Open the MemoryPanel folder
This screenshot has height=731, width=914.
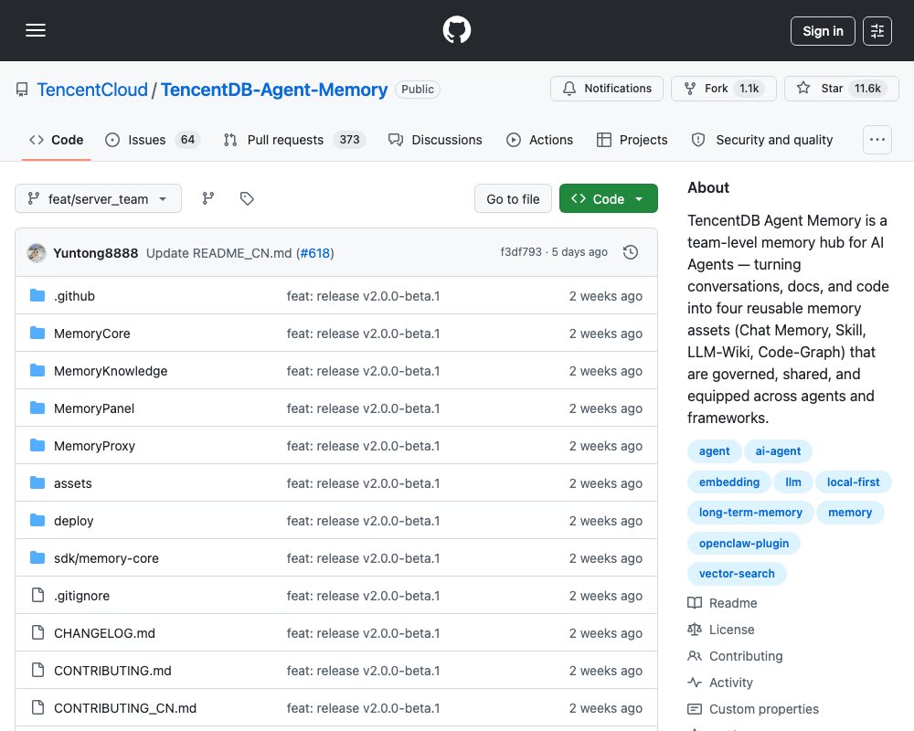coord(94,408)
